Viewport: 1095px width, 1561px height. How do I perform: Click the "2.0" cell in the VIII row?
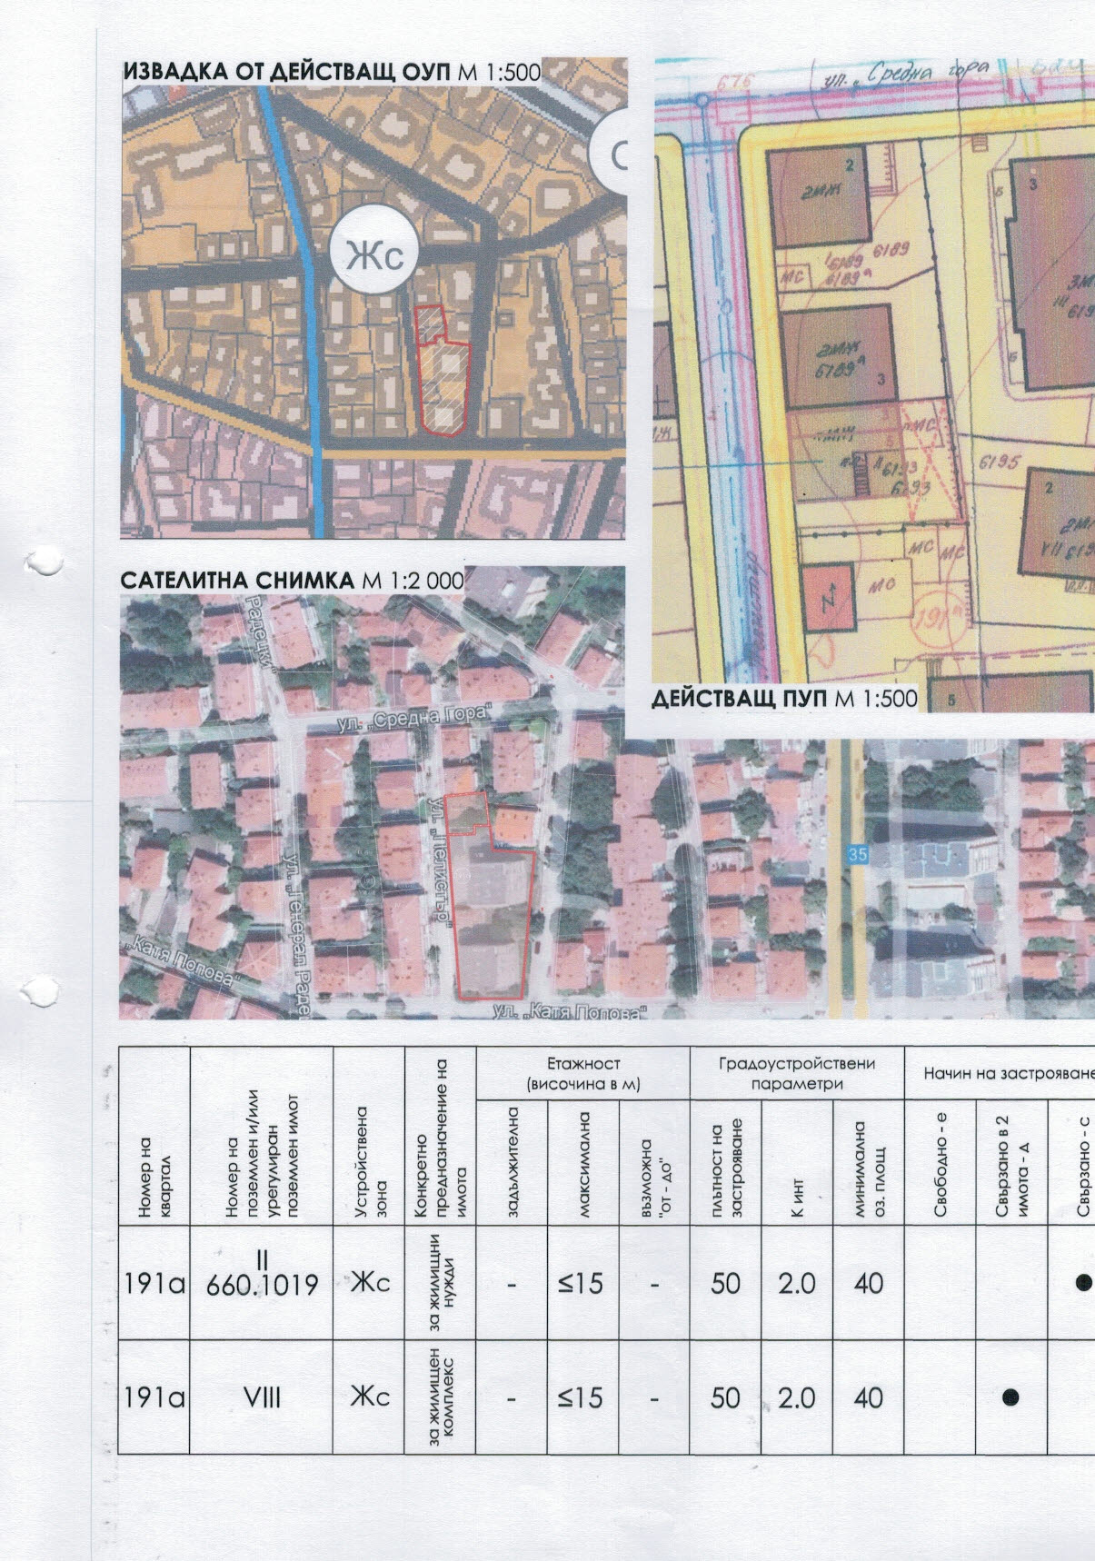click(x=797, y=1397)
